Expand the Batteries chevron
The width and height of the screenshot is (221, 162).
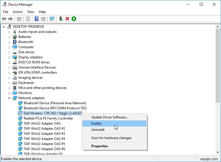[x=9, y=37]
